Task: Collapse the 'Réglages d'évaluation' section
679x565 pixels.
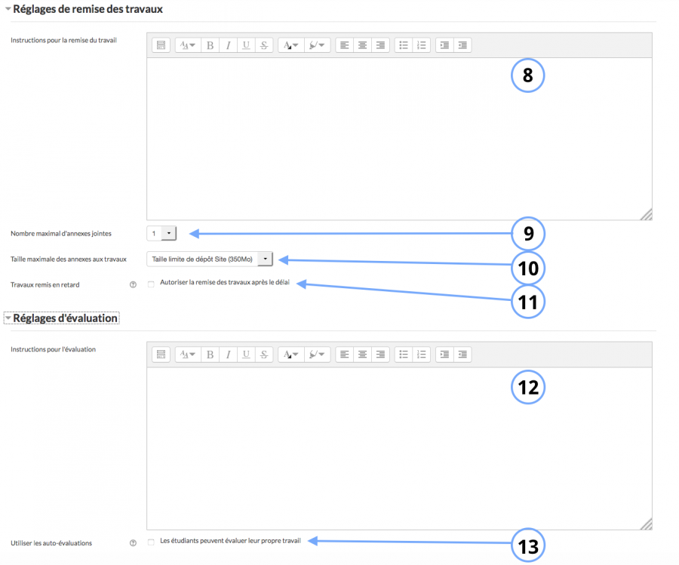Action: tap(8, 318)
